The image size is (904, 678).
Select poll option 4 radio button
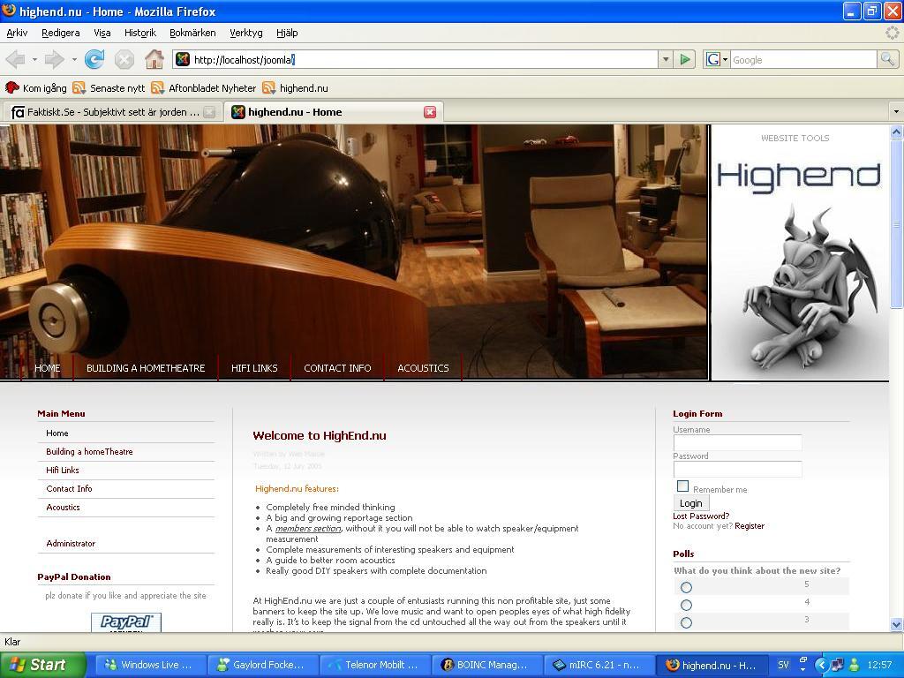point(686,605)
